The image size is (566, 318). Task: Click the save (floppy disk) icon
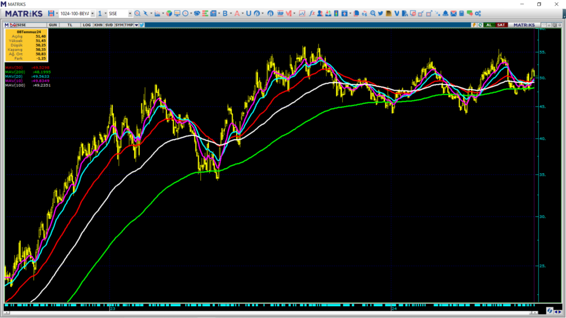[51, 13]
